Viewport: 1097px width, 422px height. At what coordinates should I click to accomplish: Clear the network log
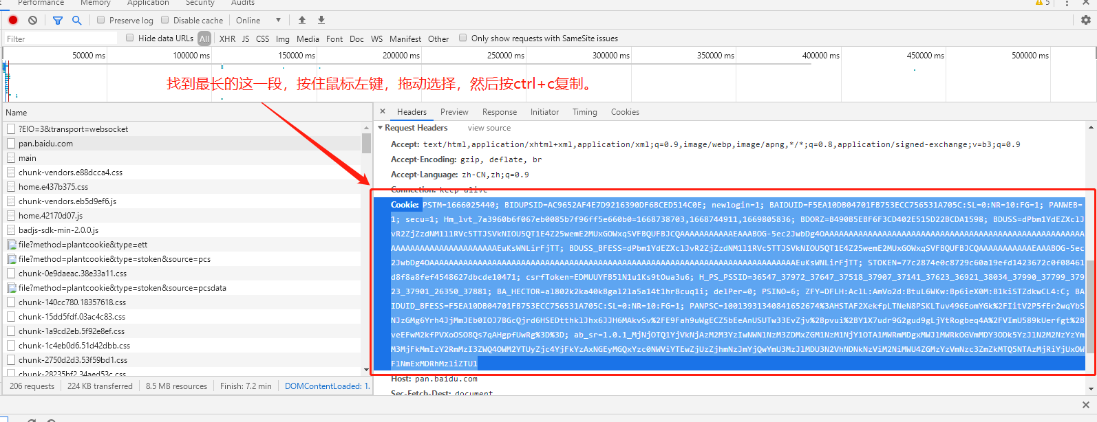tap(32, 20)
